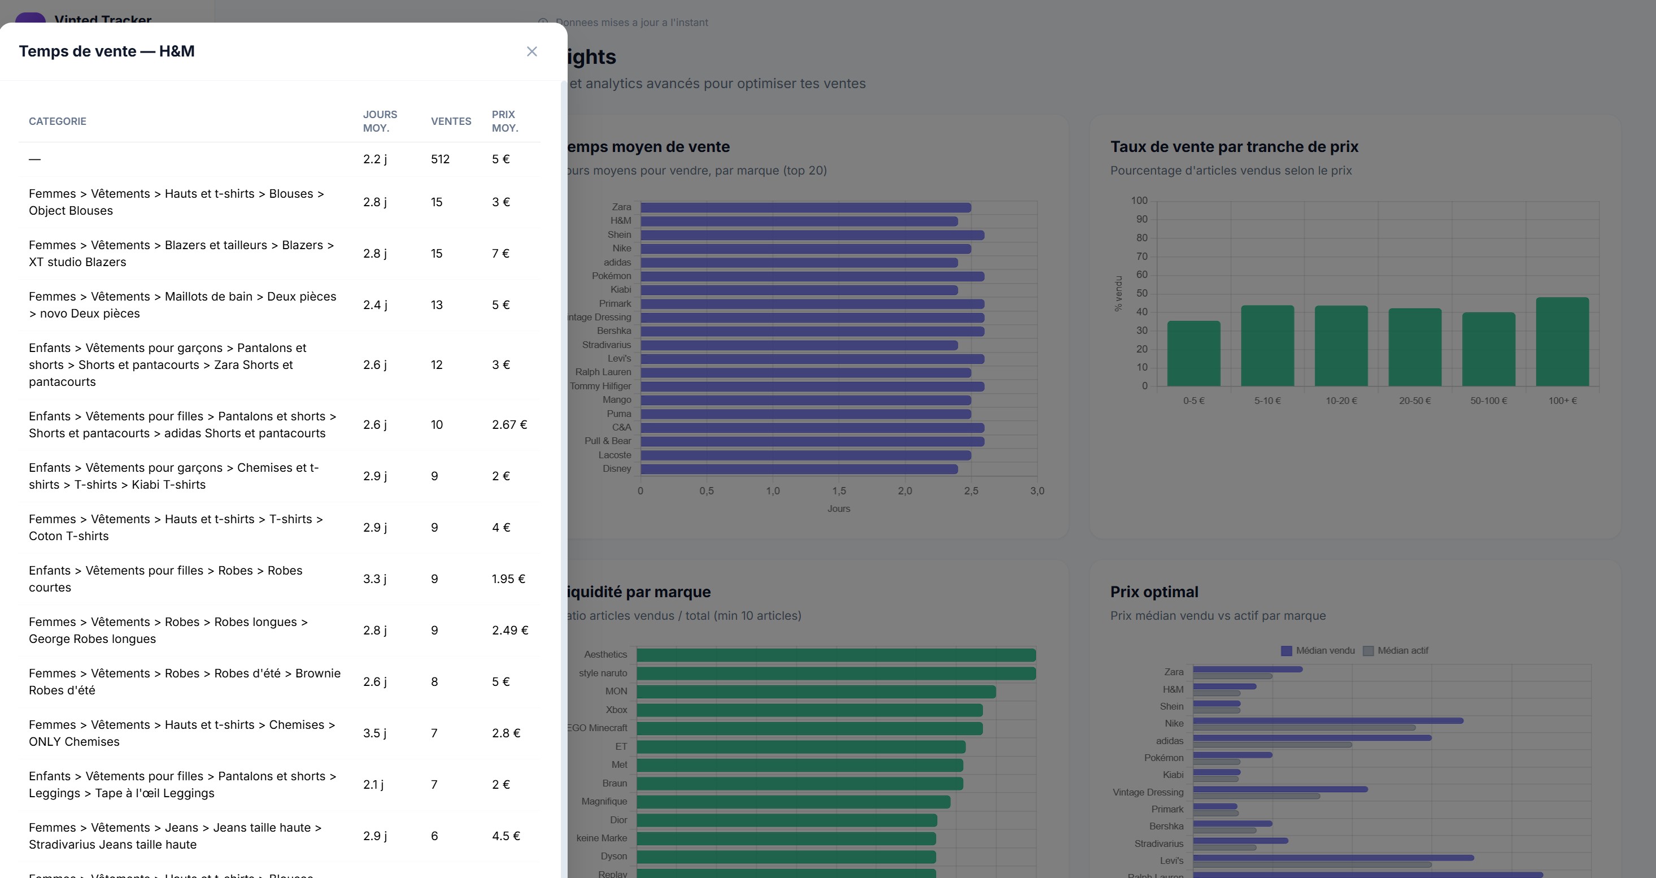
Task: Close the Temps de vente H&M dialog
Action: 531,51
